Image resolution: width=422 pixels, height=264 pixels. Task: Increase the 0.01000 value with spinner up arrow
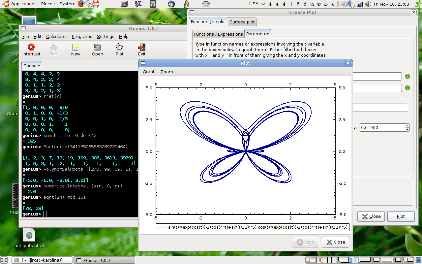[407, 126]
